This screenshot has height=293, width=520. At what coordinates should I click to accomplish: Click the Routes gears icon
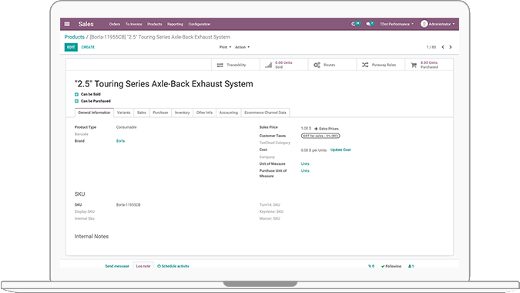317,65
